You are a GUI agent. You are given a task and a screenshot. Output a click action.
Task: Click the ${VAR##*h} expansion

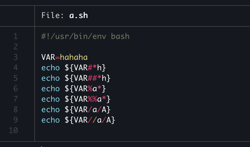pyautogui.click(x=87, y=78)
